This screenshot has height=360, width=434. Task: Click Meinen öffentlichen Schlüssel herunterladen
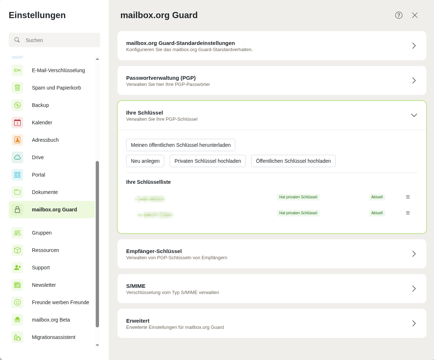(181, 145)
